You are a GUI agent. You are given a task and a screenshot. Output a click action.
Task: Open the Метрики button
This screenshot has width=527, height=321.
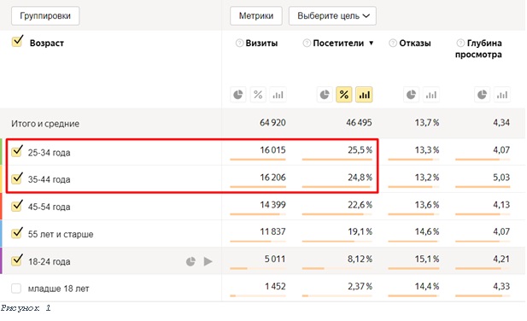[x=255, y=15]
